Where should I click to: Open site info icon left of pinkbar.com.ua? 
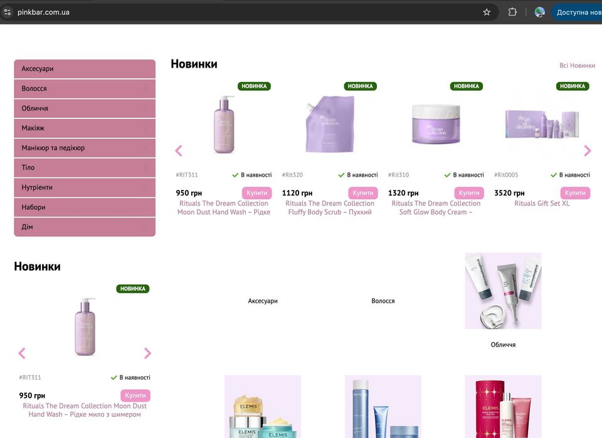(x=7, y=12)
